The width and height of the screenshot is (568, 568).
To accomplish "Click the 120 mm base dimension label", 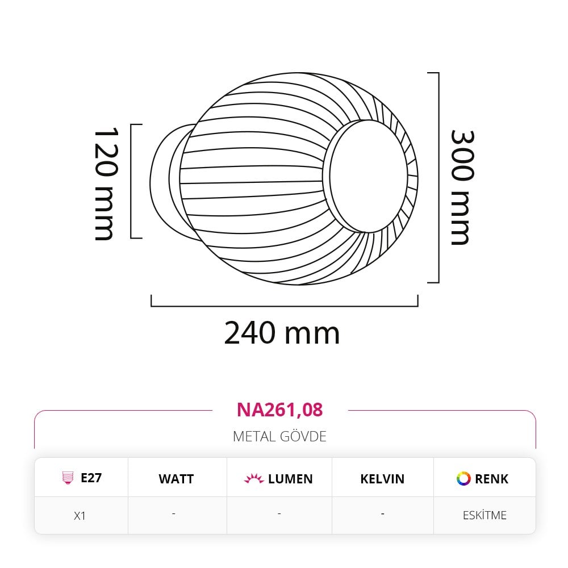I will click(106, 183).
